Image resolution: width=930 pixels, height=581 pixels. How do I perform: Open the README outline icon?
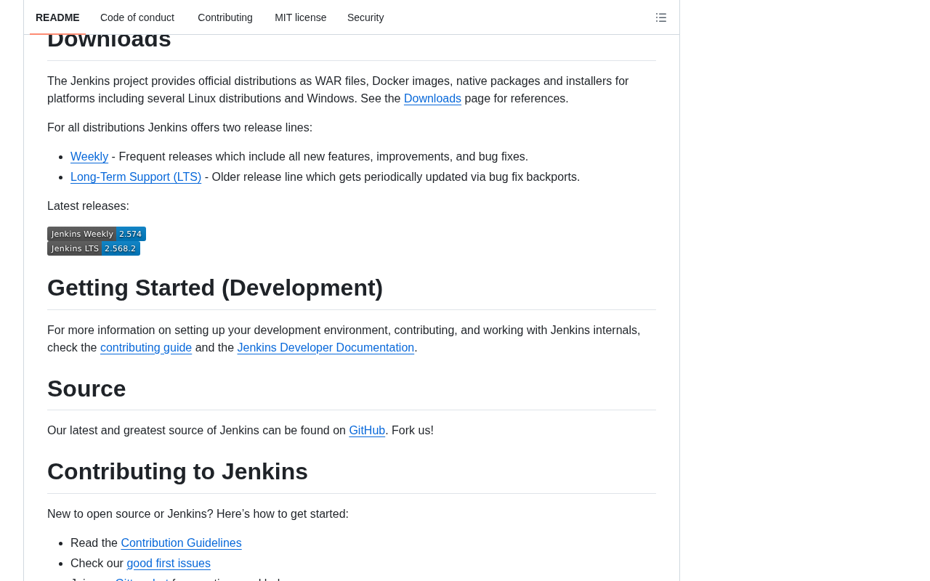point(661,17)
